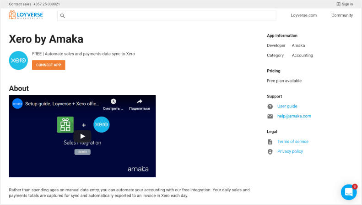This screenshot has width=362, height=205.
Task: Click the amaka watermark logo in video
Action: pyautogui.click(x=138, y=169)
